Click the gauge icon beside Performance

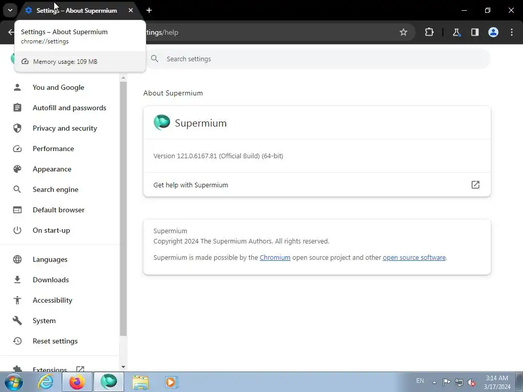[17, 149]
